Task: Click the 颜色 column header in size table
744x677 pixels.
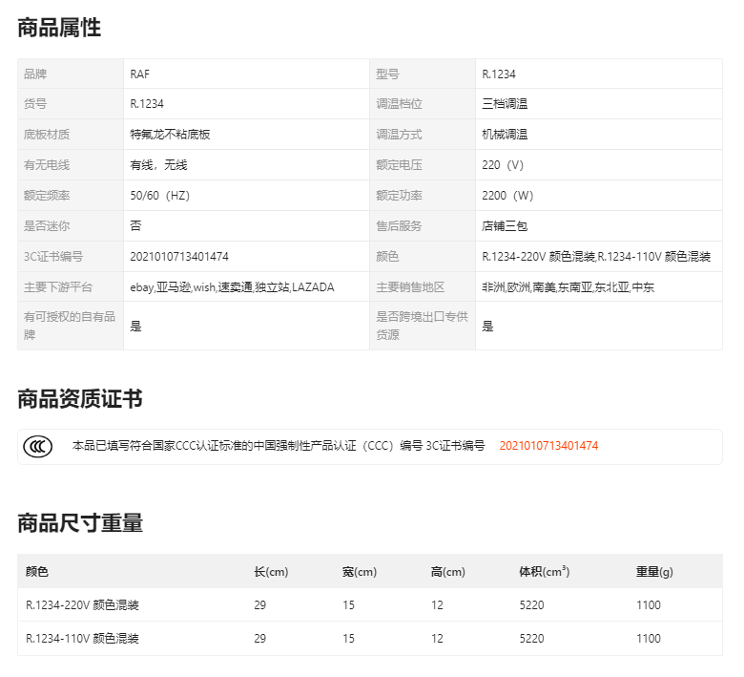Action: tap(37, 572)
